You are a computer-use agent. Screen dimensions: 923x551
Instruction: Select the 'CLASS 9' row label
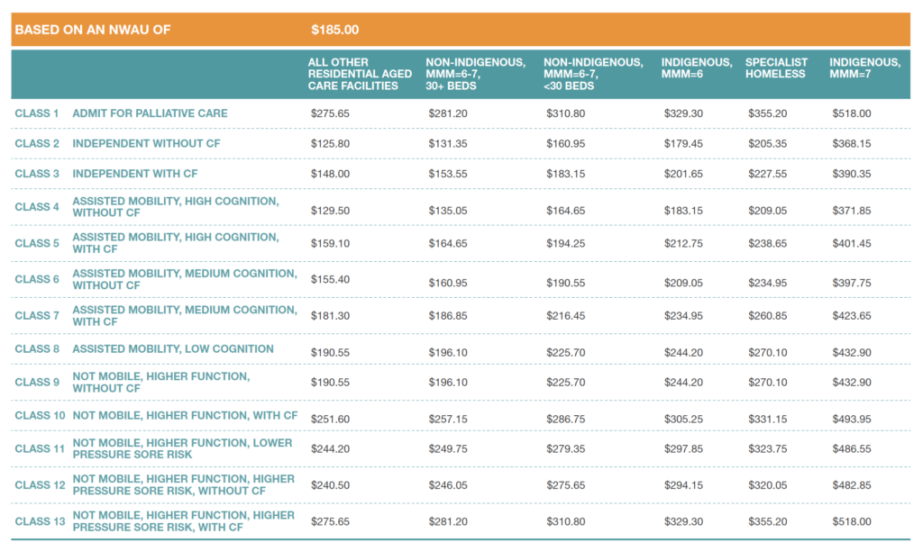pos(36,383)
